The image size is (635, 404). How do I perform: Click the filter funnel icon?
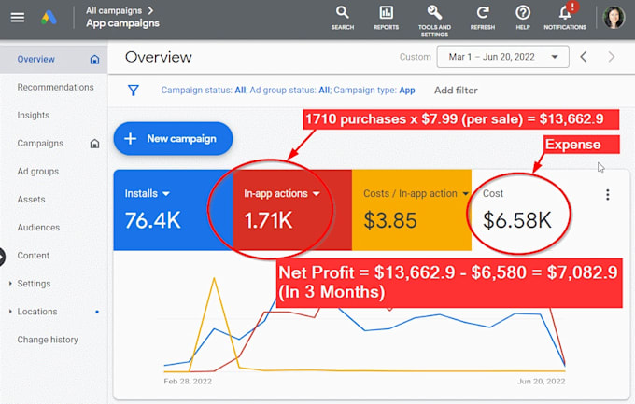(134, 90)
